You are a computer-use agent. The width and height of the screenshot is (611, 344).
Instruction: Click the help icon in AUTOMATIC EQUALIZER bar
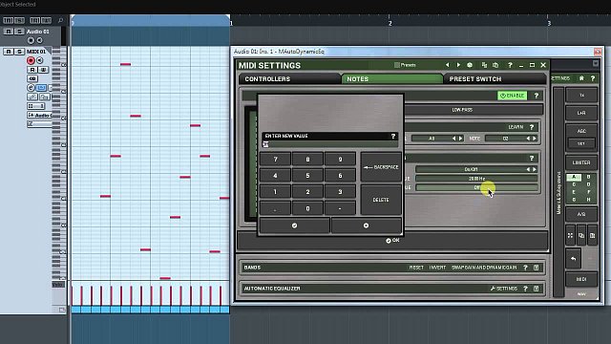coord(525,289)
